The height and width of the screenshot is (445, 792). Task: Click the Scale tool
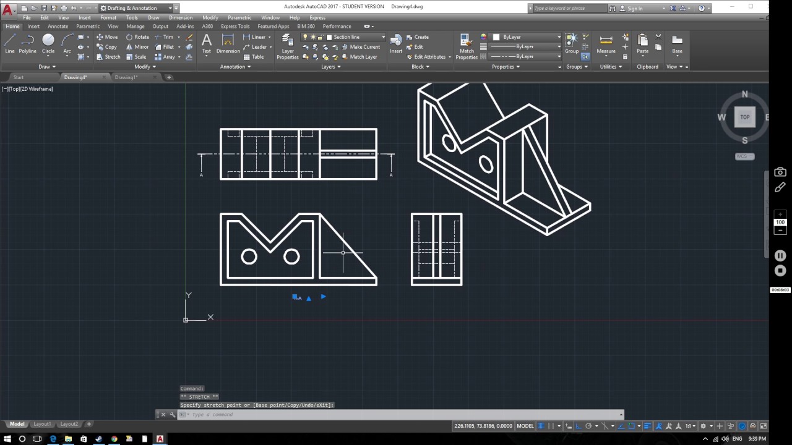(x=136, y=57)
